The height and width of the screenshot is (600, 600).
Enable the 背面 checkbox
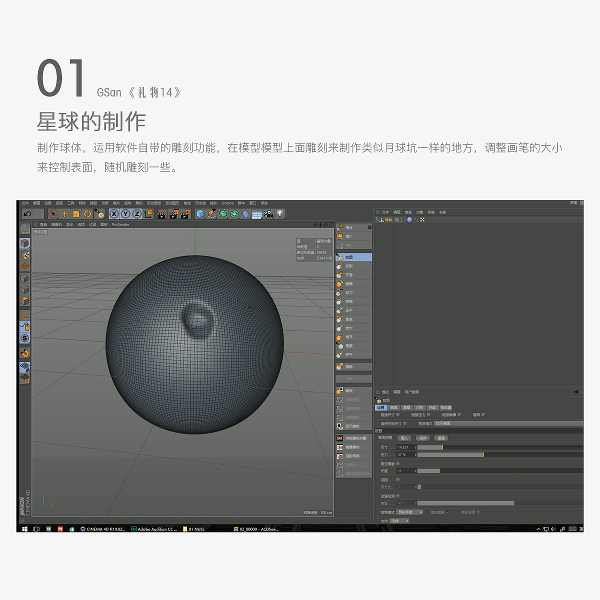(x=483, y=414)
